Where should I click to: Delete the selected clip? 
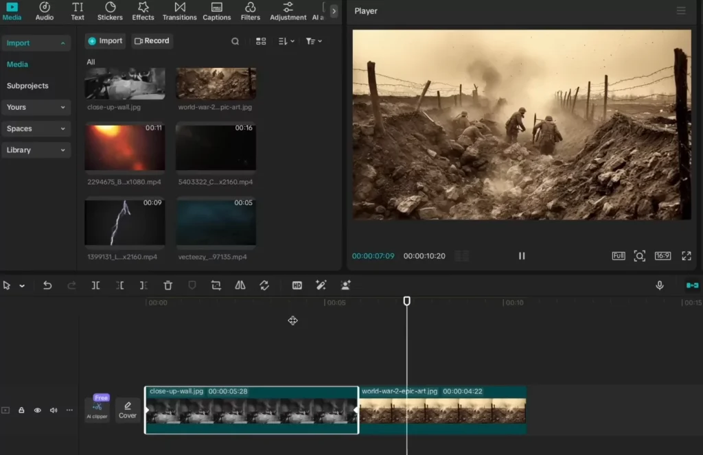coord(168,285)
